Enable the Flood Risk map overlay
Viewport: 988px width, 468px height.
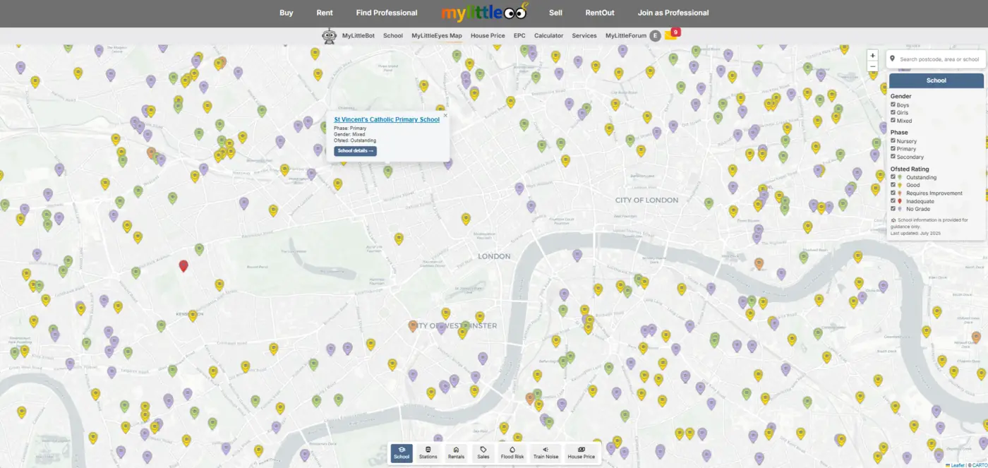point(512,452)
